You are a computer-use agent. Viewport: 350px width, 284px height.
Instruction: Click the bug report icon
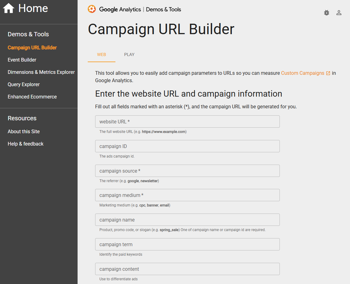click(326, 13)
